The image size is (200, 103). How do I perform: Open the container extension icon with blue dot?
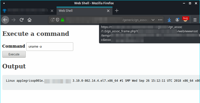pos(177,20)
